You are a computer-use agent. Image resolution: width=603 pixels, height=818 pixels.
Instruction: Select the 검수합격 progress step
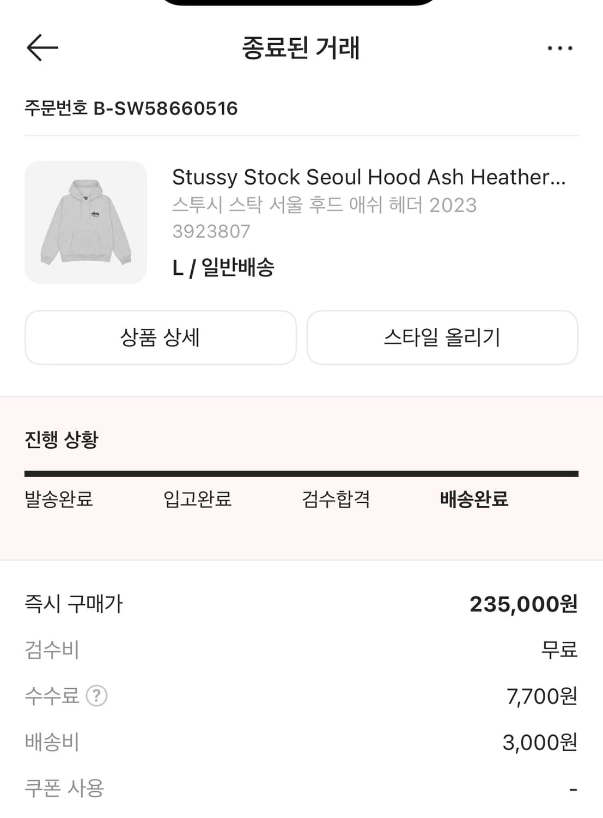point(336,499)
